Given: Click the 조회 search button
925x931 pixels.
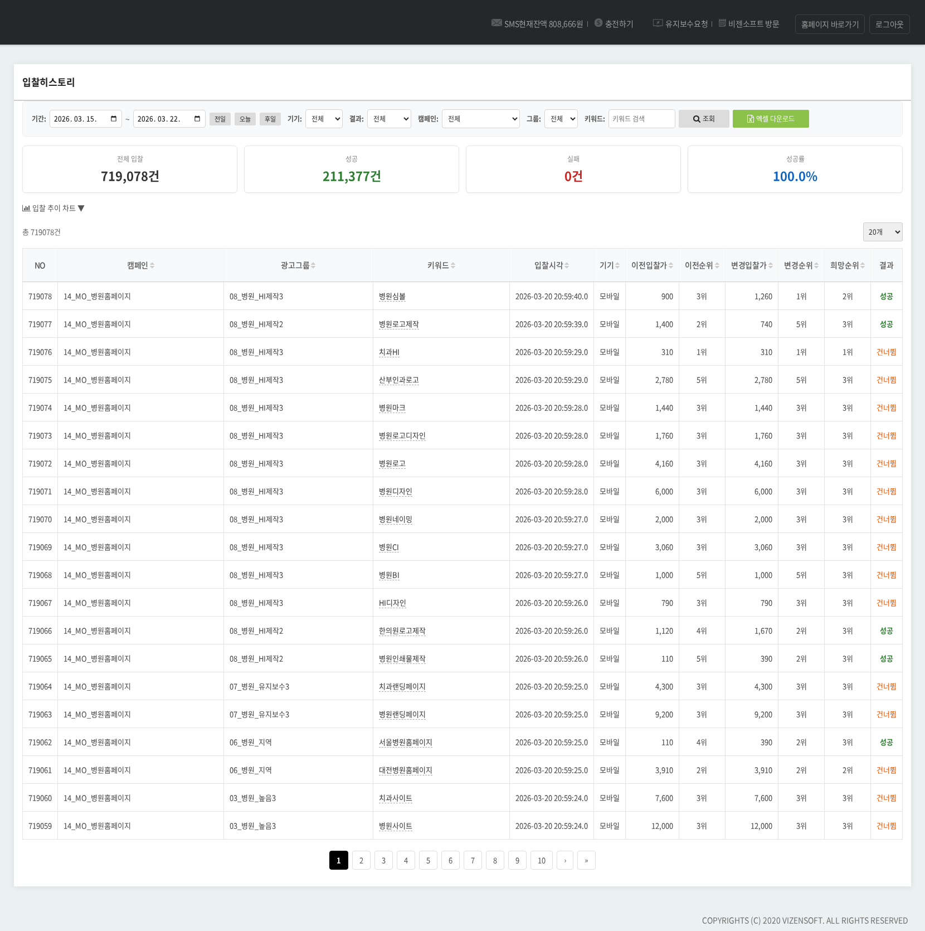Looking at the screenshot, I should [x=704, y=119].
